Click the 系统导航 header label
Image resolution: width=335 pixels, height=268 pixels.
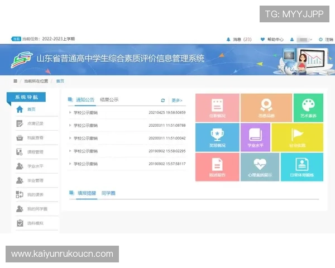[x=26, y=97]
